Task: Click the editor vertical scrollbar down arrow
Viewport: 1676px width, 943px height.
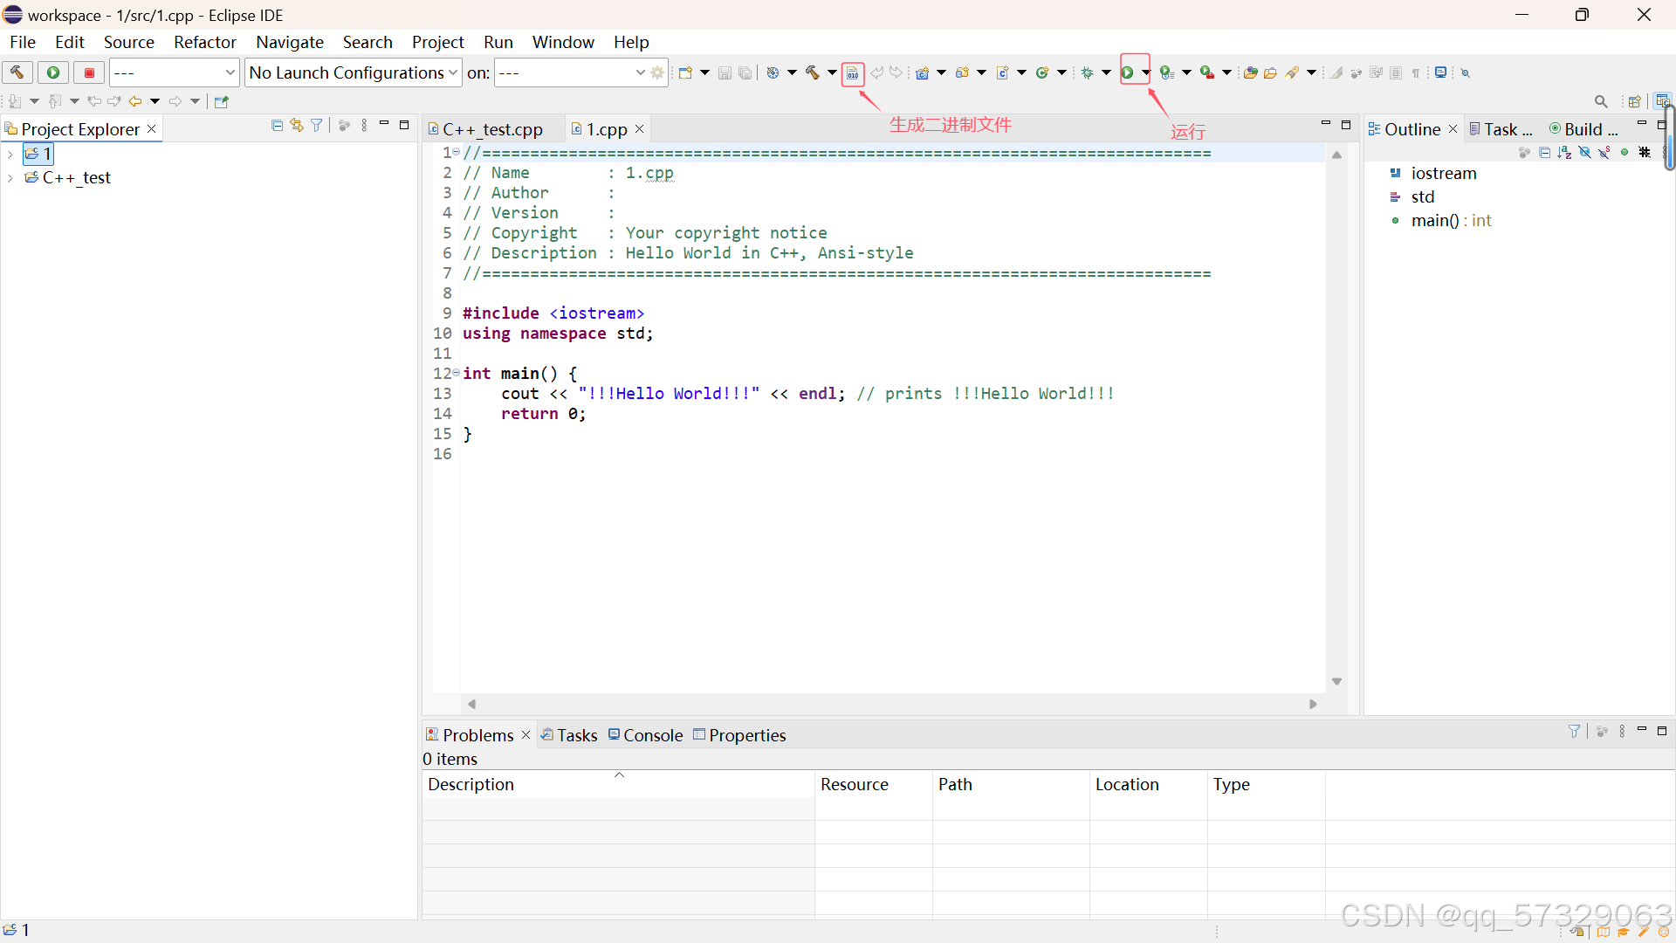Action: click(x=1336, y=682)
